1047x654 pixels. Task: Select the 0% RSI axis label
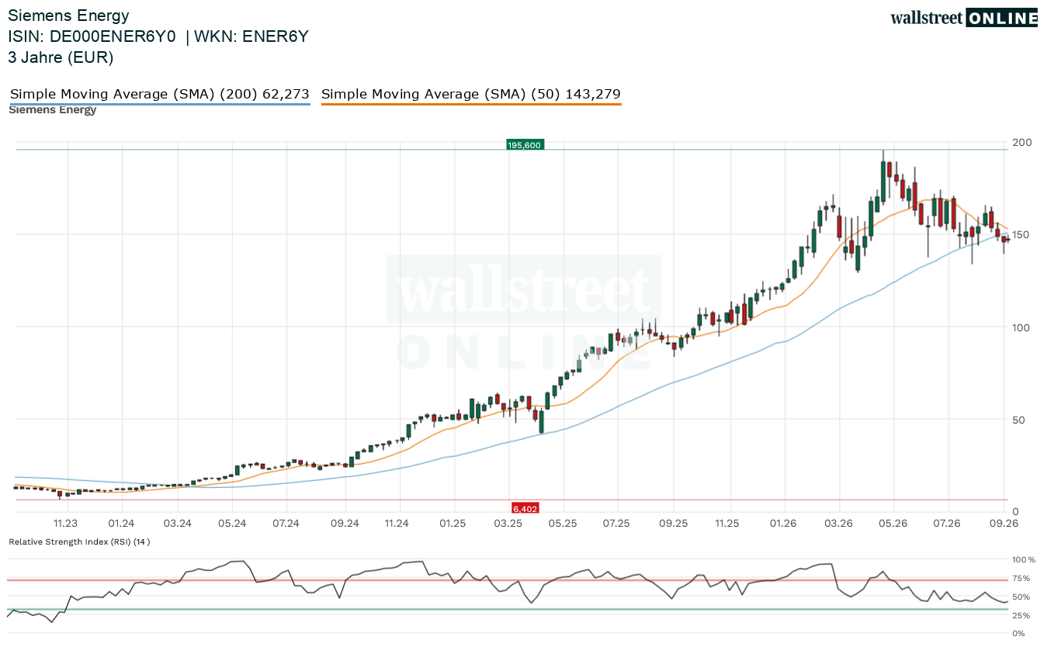[1018, 634]
